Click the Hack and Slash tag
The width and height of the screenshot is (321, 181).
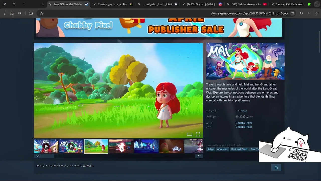click(x=239, y=149)
